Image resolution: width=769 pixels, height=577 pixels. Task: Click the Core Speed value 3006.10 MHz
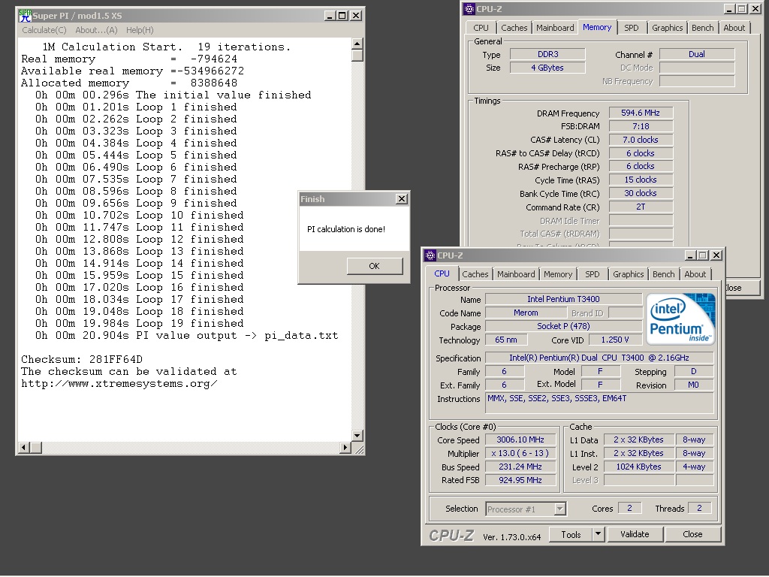(520, 440)
